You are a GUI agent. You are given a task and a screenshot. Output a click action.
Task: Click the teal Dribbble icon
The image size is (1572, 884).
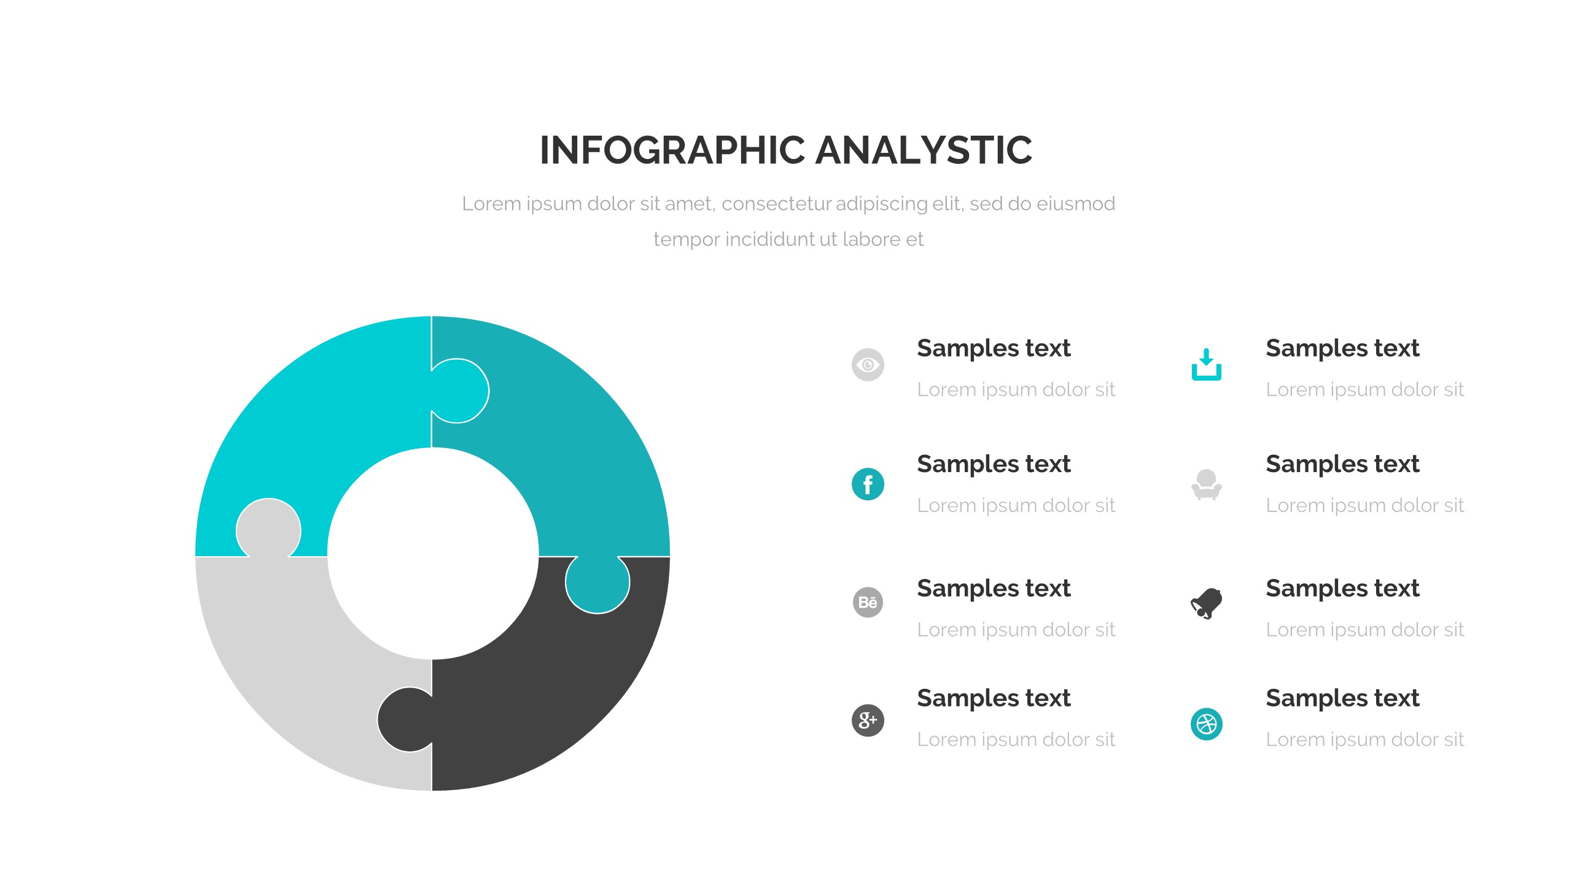1206,724
